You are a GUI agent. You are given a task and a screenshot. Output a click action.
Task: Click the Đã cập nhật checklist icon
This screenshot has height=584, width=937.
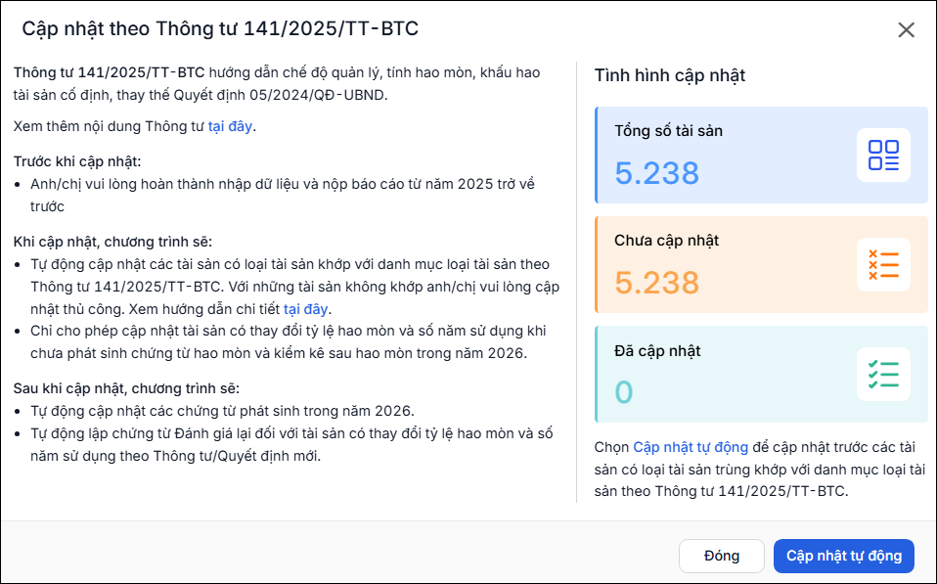pyautogui.click(x=883, y=375)
